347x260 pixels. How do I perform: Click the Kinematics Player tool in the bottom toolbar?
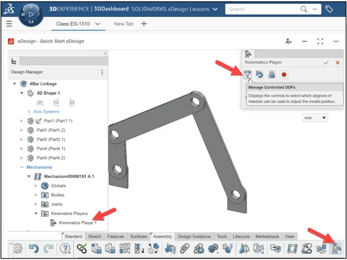click(x=336, y=248)
